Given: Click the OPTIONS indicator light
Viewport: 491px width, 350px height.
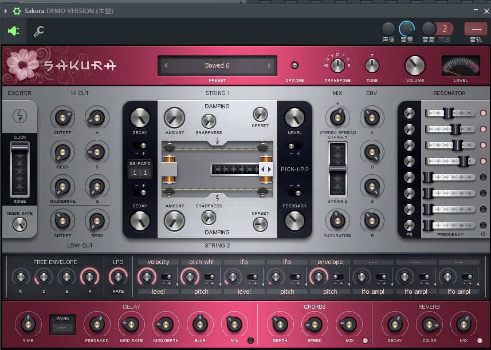Looking at the screenshot, I should (294, 65).
